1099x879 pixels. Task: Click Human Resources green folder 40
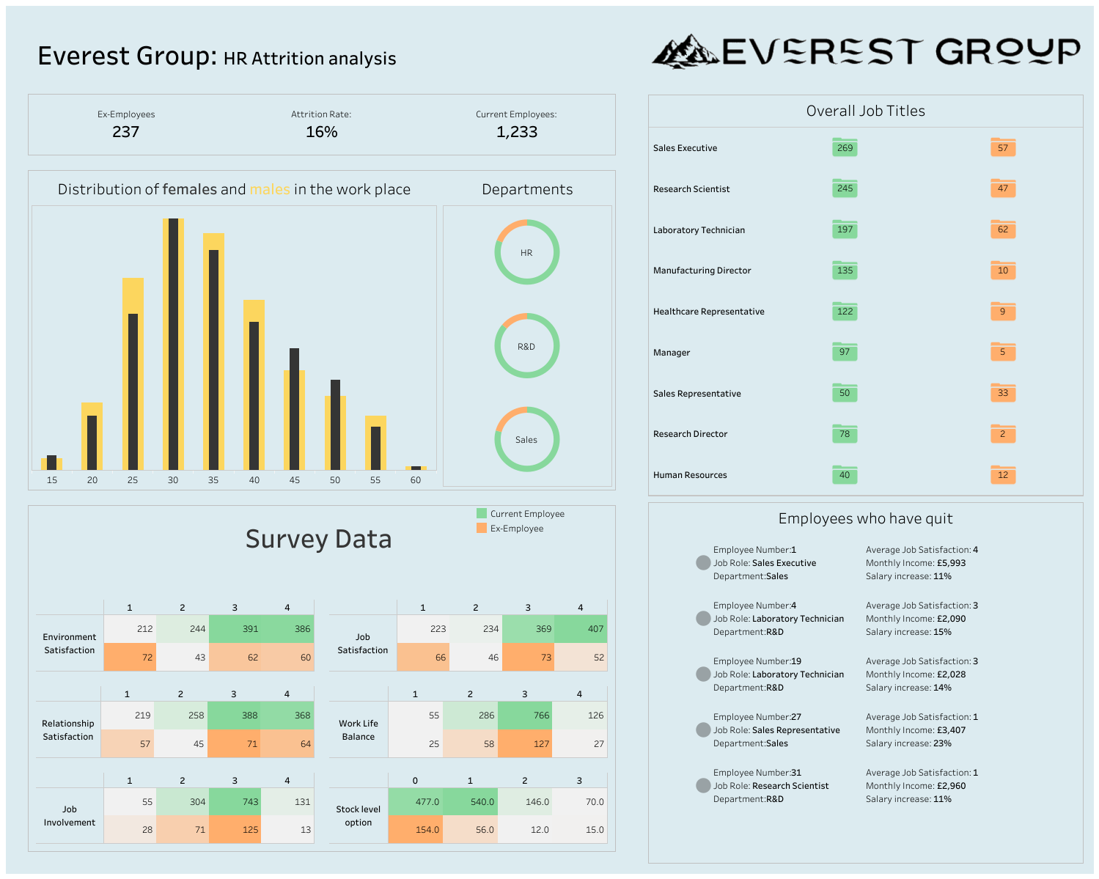pos(845,475)
